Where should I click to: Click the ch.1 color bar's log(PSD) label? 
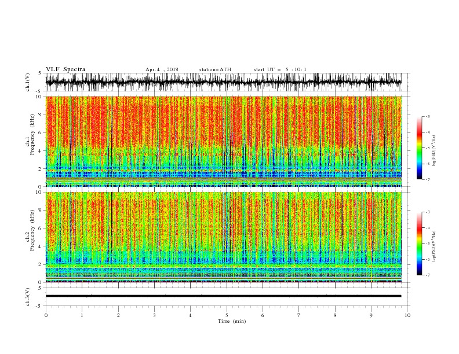coord(434,151)
